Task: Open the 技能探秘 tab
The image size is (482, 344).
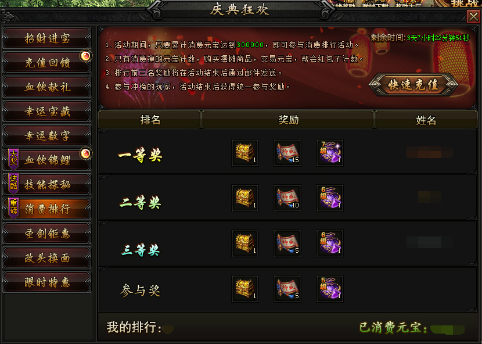Action: tap(47, 184)
